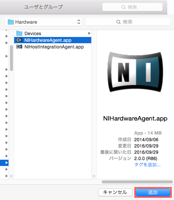Click the horizontal scrollbar at bottom

pyautogui.click(x=137, y=182)
